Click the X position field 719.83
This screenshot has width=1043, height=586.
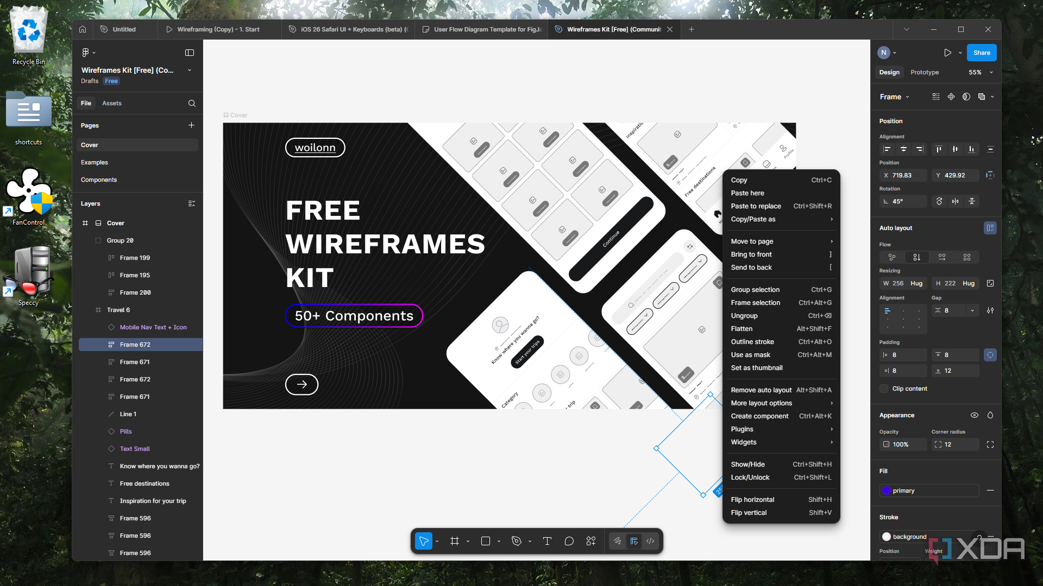point(903,175)
